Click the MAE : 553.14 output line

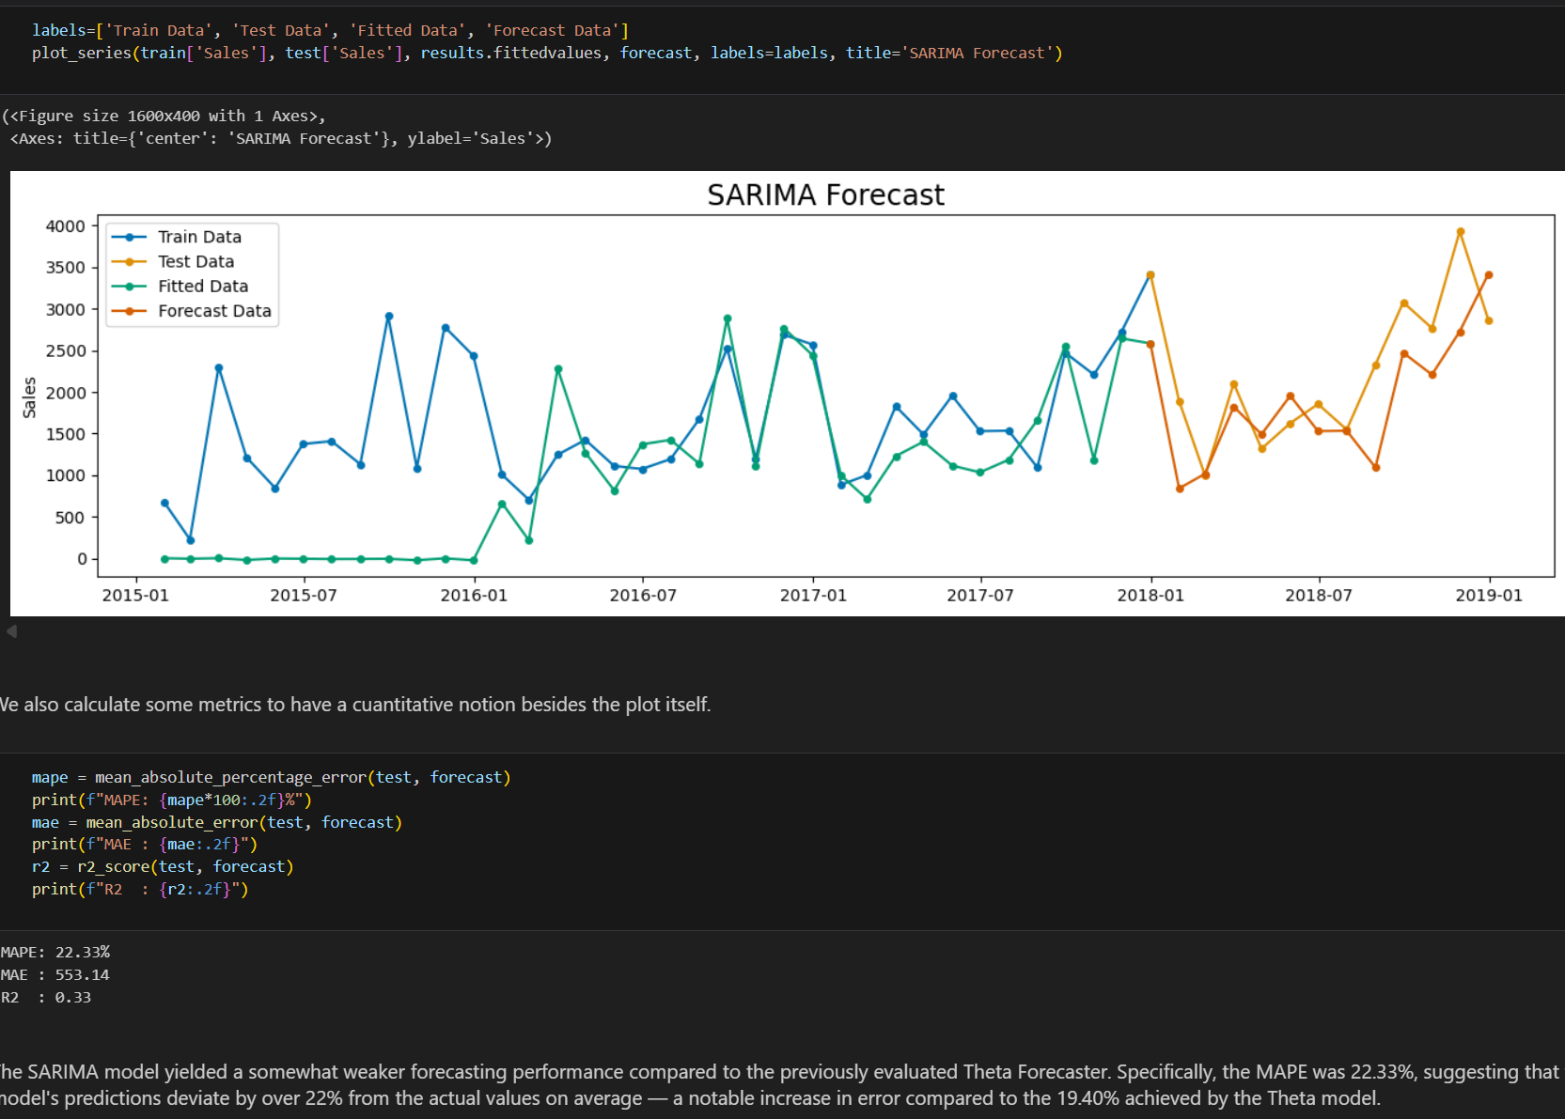click(x=55, y=975)
